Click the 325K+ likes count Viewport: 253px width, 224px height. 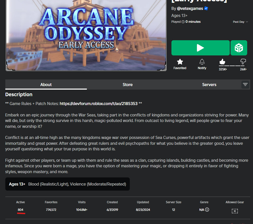coord(223,69)
